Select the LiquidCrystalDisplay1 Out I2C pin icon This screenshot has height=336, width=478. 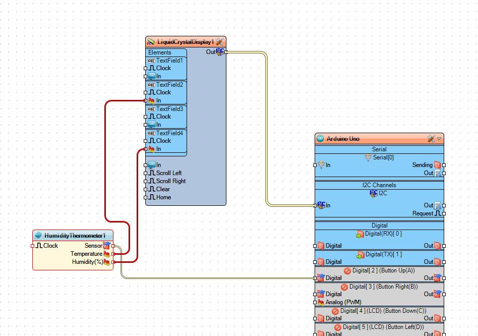pos(220,52)
